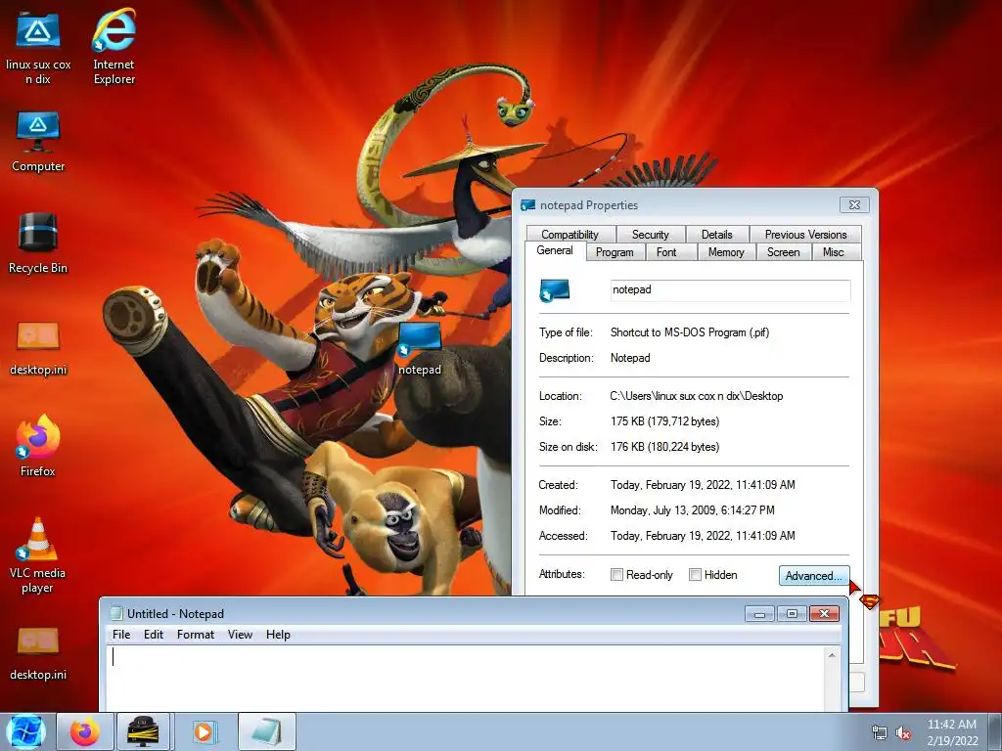This screenshot has height=751, width=1002.
Task: Switch to the Details tab
Action: point(716,235)
